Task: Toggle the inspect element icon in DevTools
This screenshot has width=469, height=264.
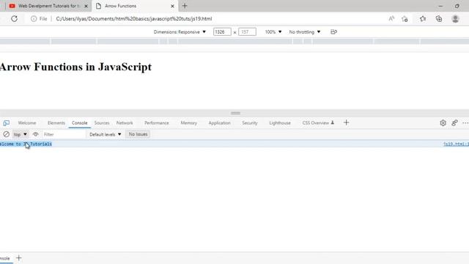Action: click(7, 123)
